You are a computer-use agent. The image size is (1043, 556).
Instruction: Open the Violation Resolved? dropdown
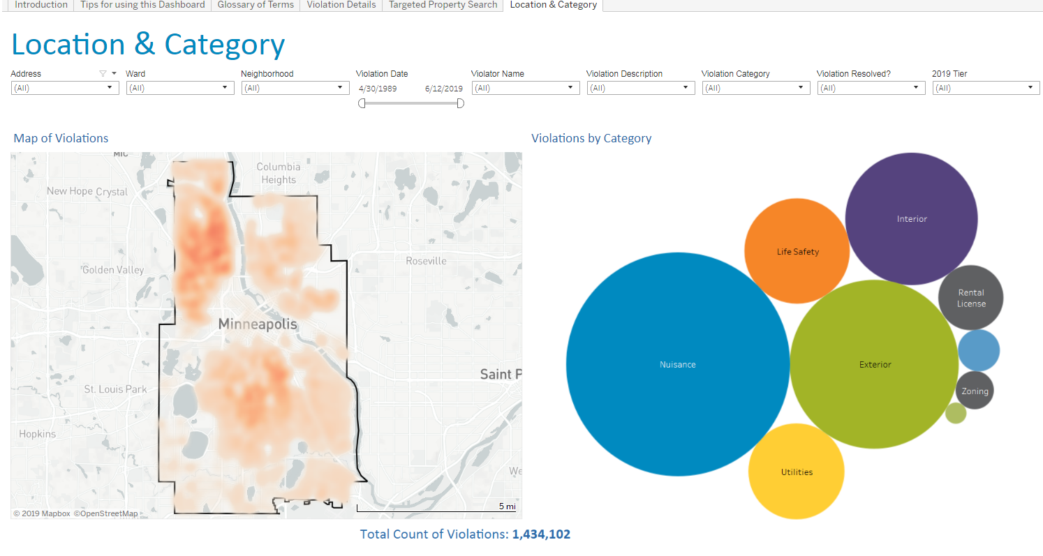[916, 87]
